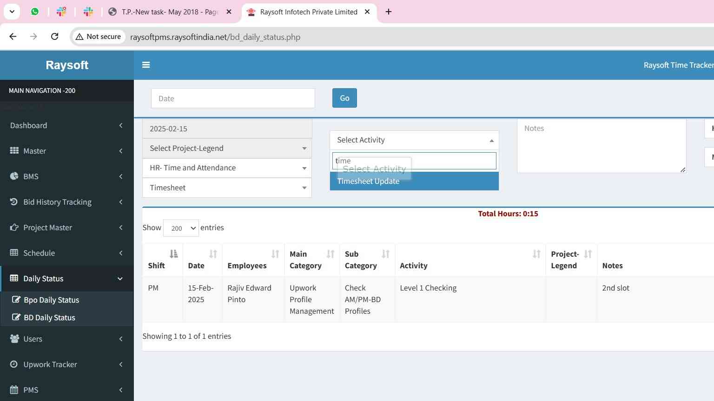Click the BMS pie chart icon
Viewport: 714px width, 401px height.
coord(14,176)
